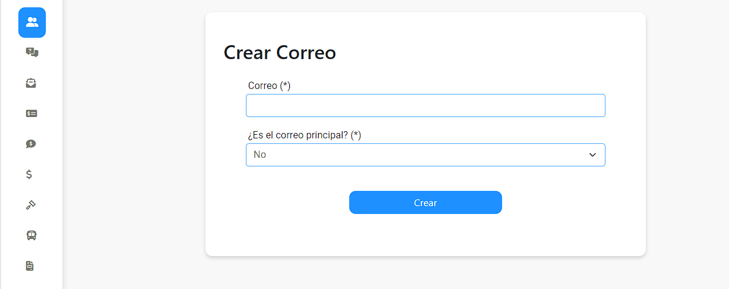The height and width of the screenshot is (289, 729).
Task: Click the 'Crear Correo' heading
Action: point(280,52)
